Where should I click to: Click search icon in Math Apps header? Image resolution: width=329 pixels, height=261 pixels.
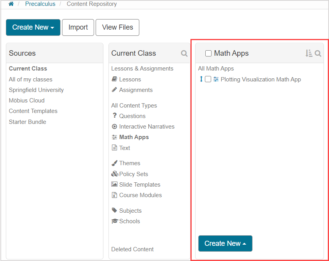pyautogui.click(x=318, y=53)
